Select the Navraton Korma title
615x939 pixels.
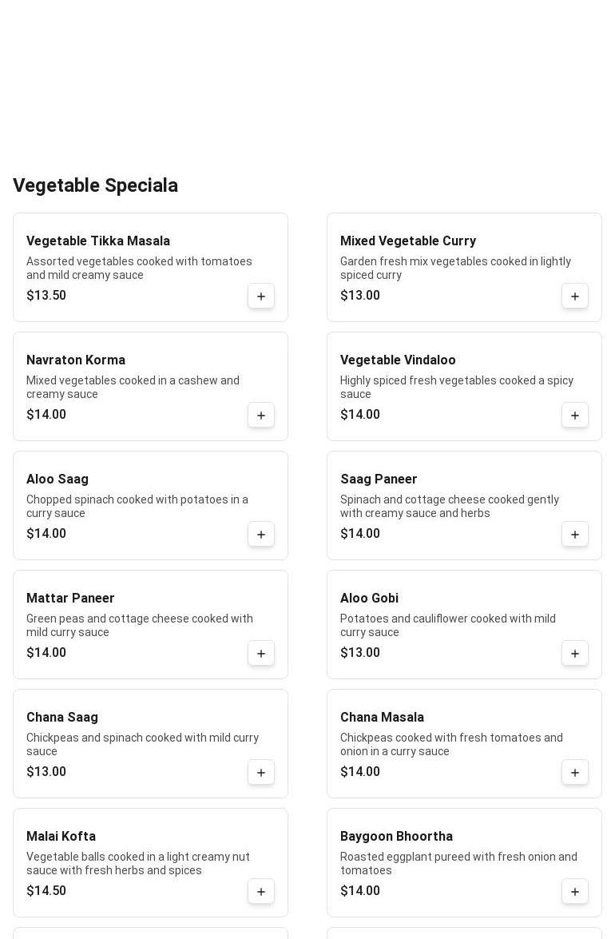(x=76, y=360)
